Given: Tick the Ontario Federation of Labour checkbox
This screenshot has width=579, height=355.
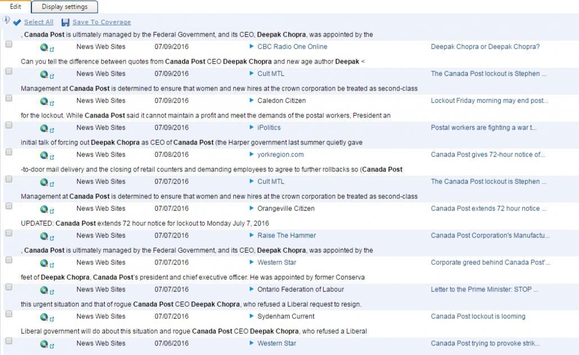Looking at the screenshot, I should 9,286.
